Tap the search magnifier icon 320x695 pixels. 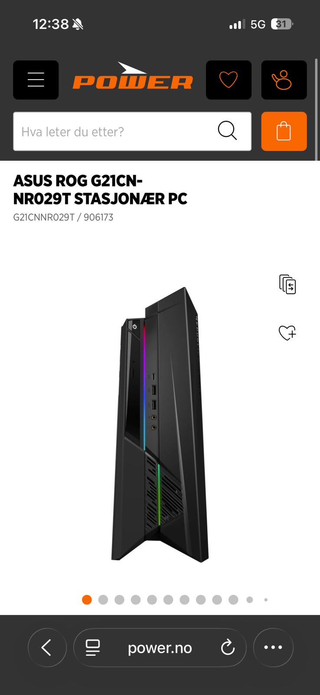coord(227,130)
